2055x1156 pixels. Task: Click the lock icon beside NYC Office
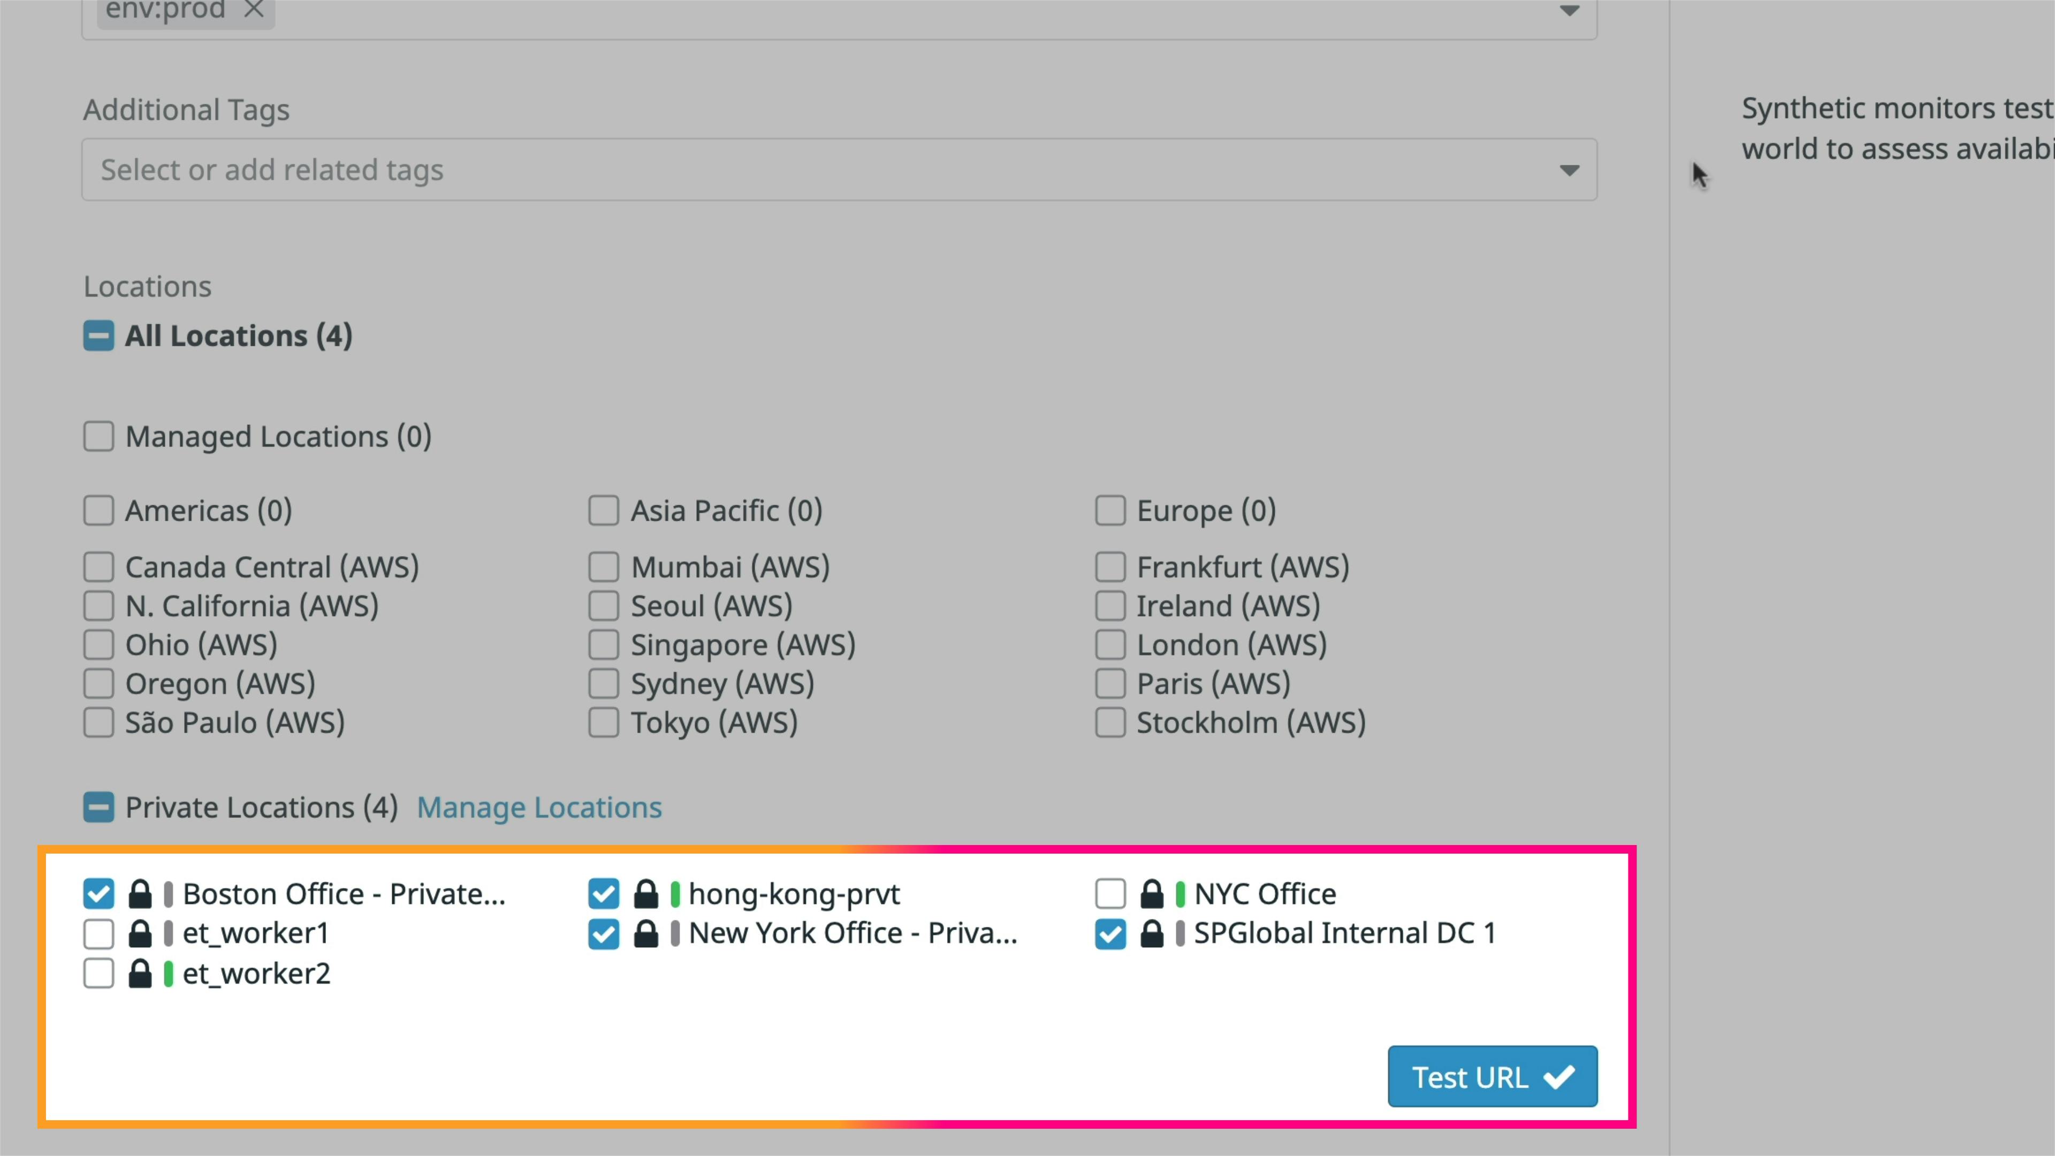(x=1152, y=894)
